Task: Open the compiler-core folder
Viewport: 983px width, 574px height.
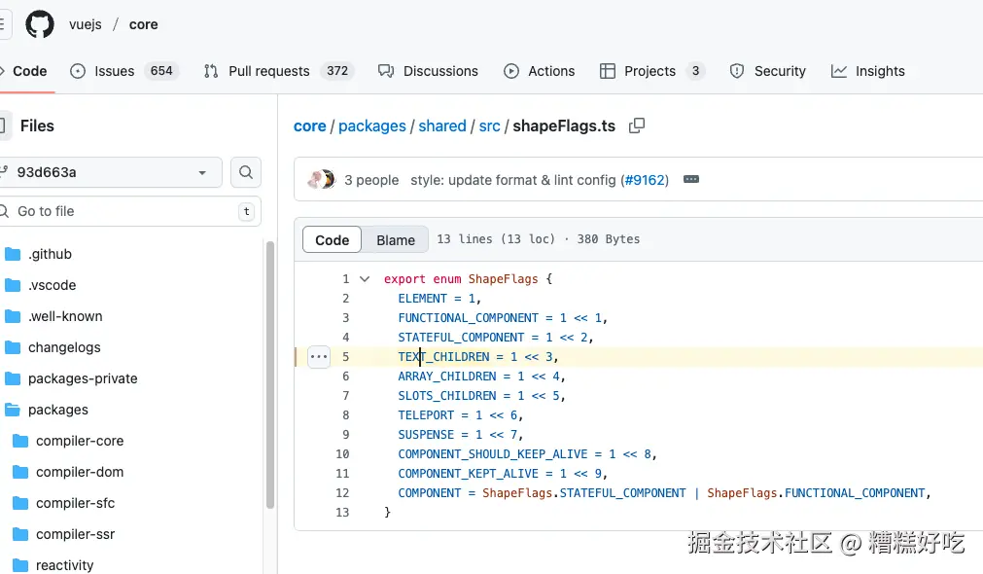Action: [x=80, y=441]
